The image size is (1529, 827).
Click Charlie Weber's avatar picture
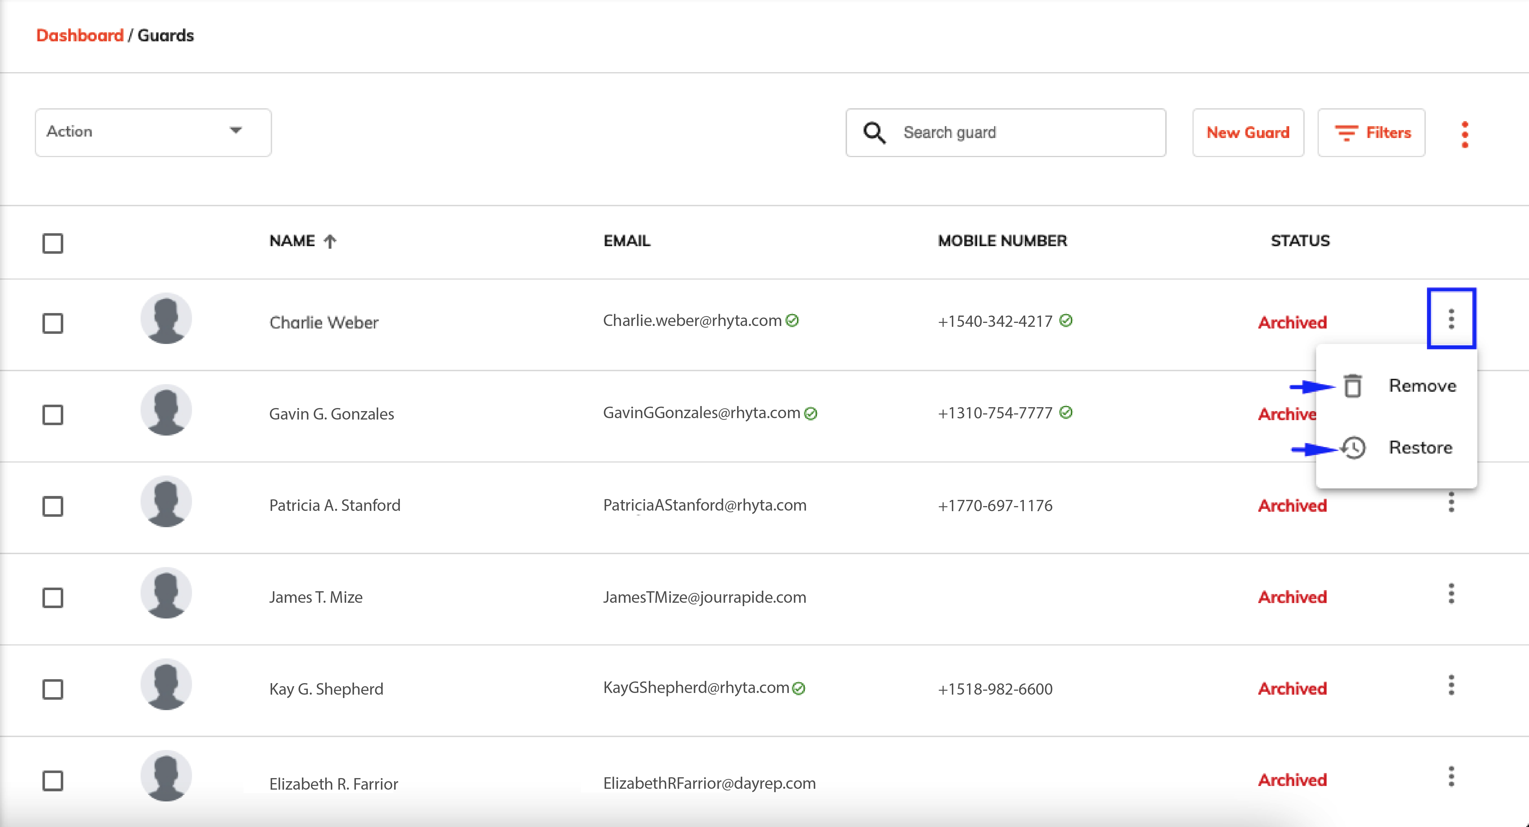coord(166,319)
